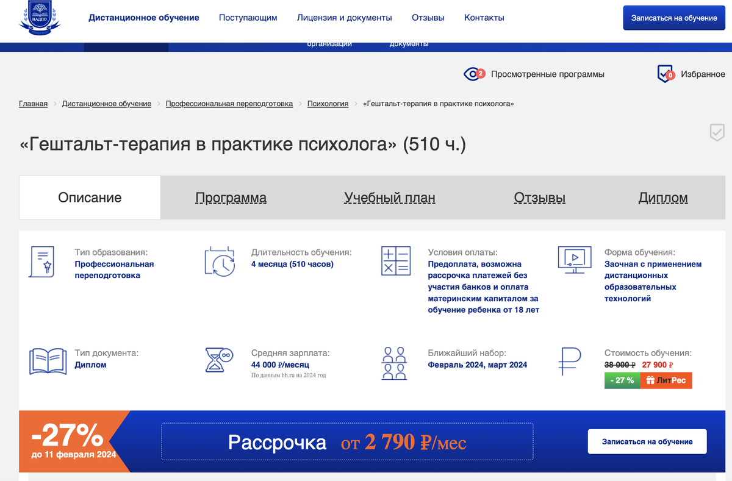732x481 pixels.
Task: Click the НАДПО university logo
Action: coord(39,18)
